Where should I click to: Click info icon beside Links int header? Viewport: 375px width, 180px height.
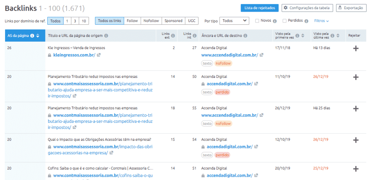[x=195, y=36]
